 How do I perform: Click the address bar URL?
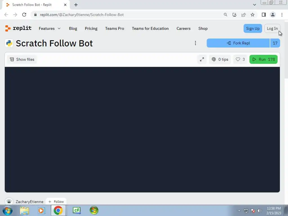point(82,15)
